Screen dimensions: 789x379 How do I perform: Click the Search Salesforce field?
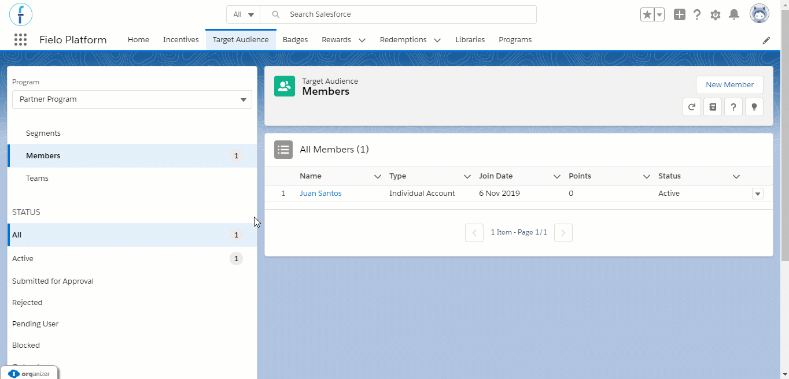click(x=398, y=14)
